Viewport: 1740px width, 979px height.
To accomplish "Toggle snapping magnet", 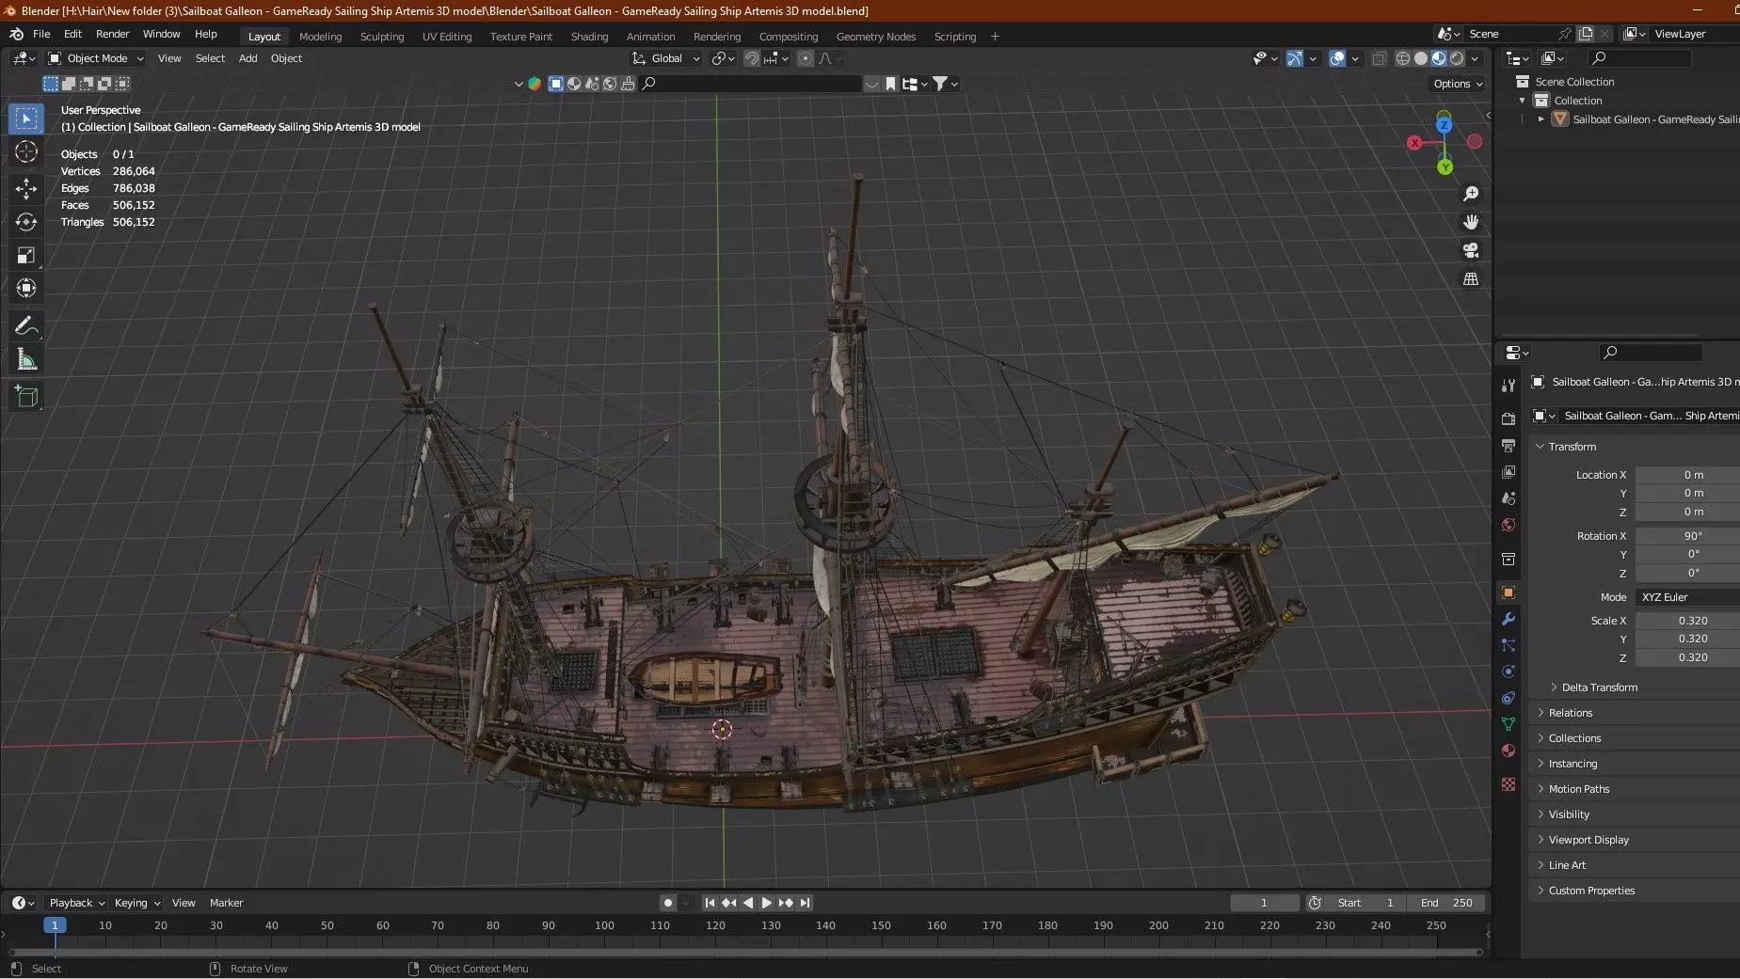I will (x=752, y=58).
